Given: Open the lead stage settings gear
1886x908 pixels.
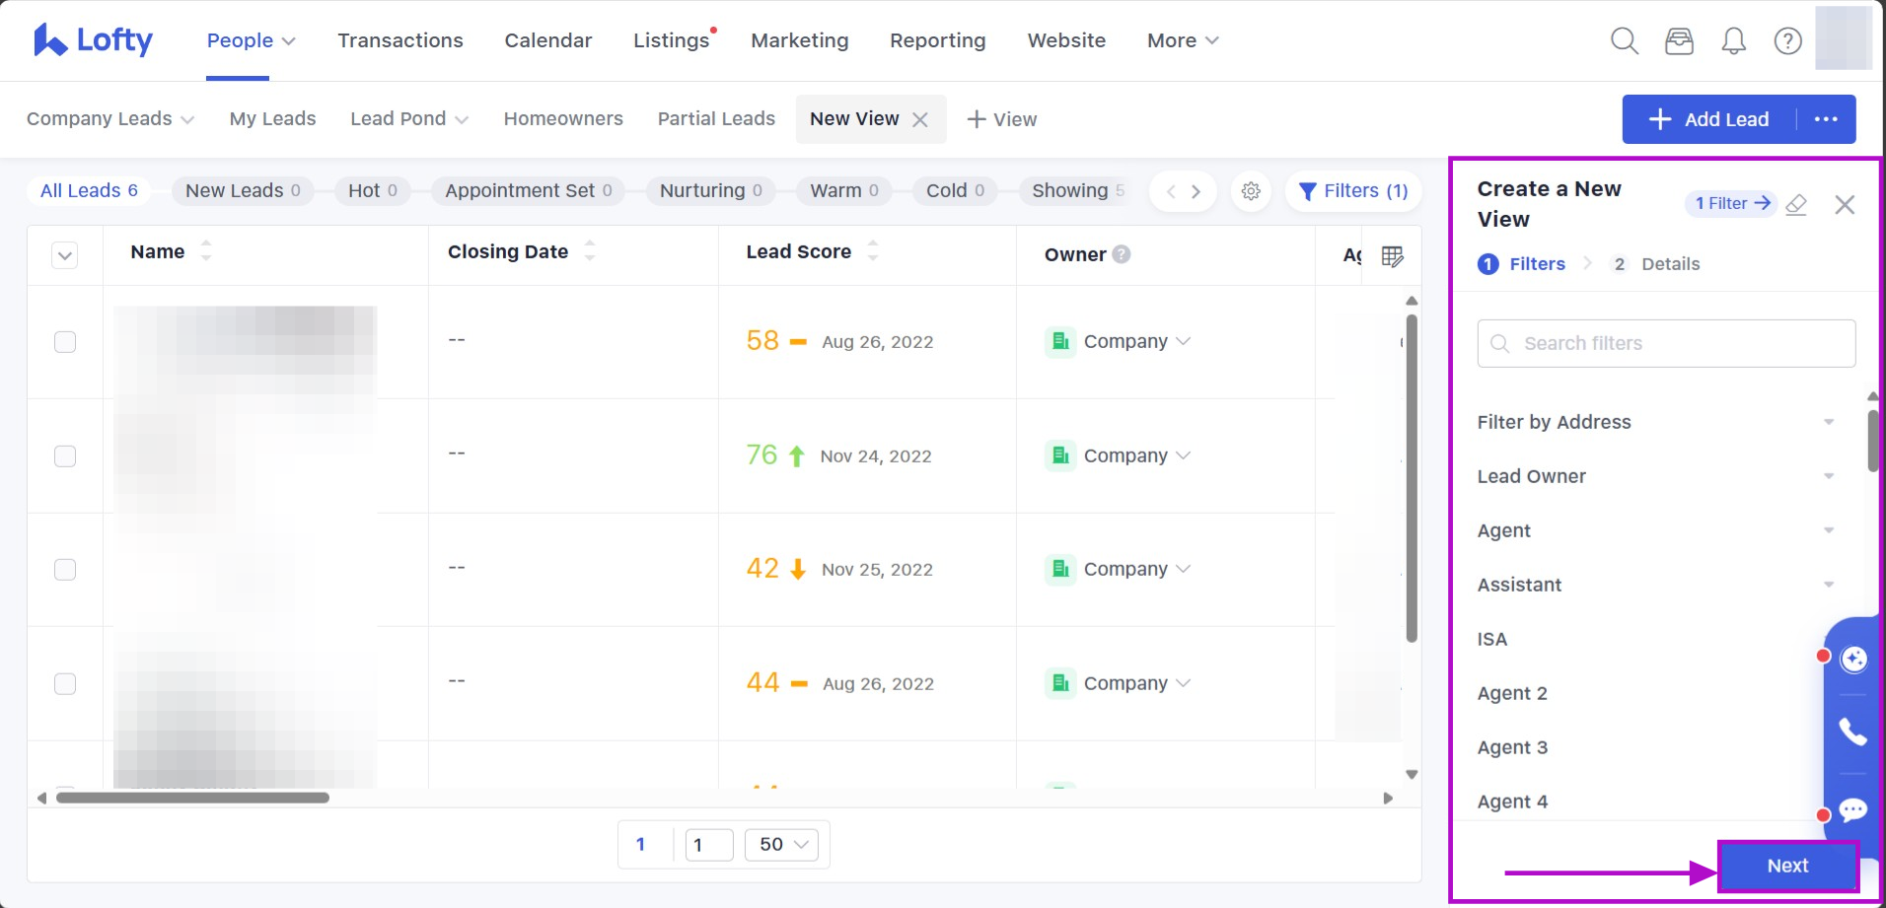Looking at the screenshot, I should pyautogui.click(x=1251, y=191).
